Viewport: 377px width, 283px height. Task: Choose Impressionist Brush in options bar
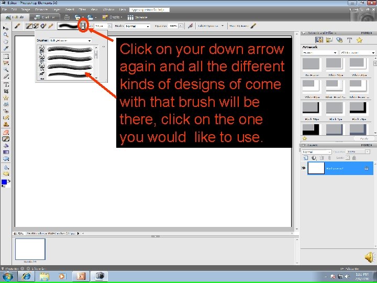click(x=36, y=26)
